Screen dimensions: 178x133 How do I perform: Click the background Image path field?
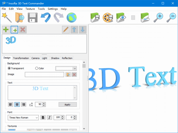pos(44,74)
